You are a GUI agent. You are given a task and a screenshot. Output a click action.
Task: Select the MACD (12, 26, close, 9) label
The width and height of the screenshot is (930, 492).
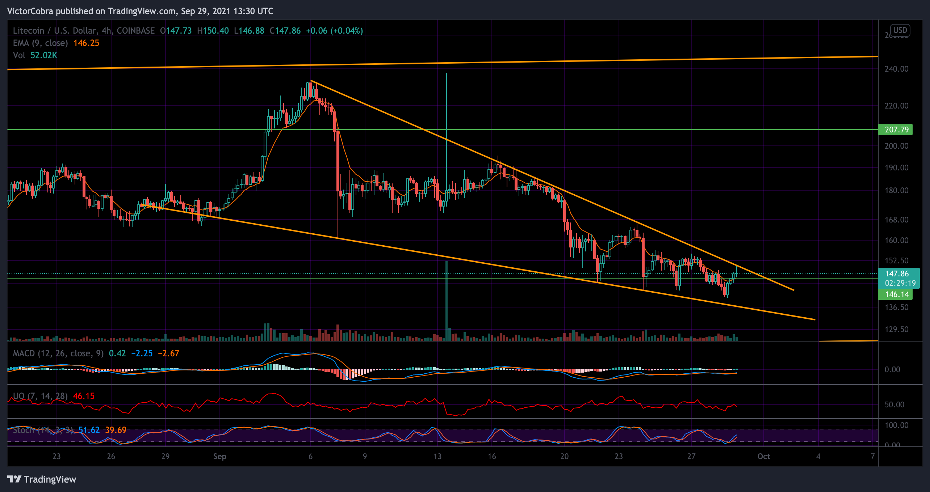tap(58, 353)
